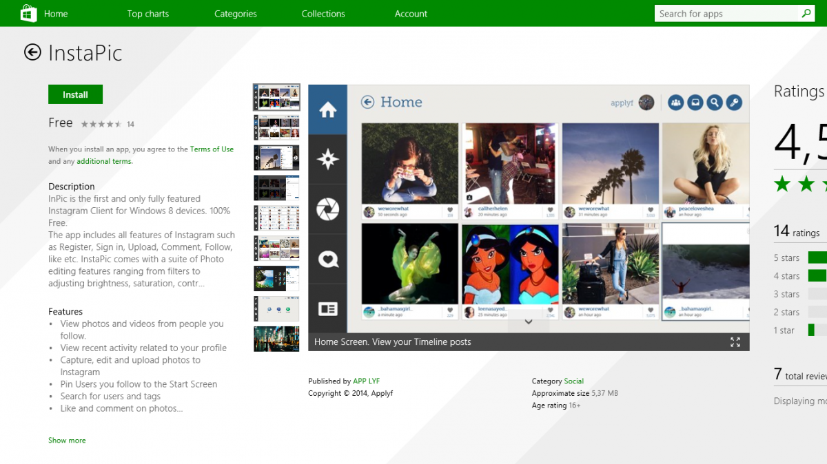The height and width of the screenshot is (464, 827).
Task: Click the wrench settings icon in screenshot header
Action: 735,103
